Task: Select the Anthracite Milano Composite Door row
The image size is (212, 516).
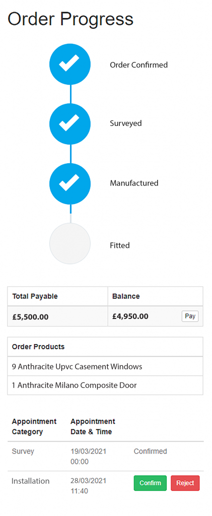Action: (105, 385)
